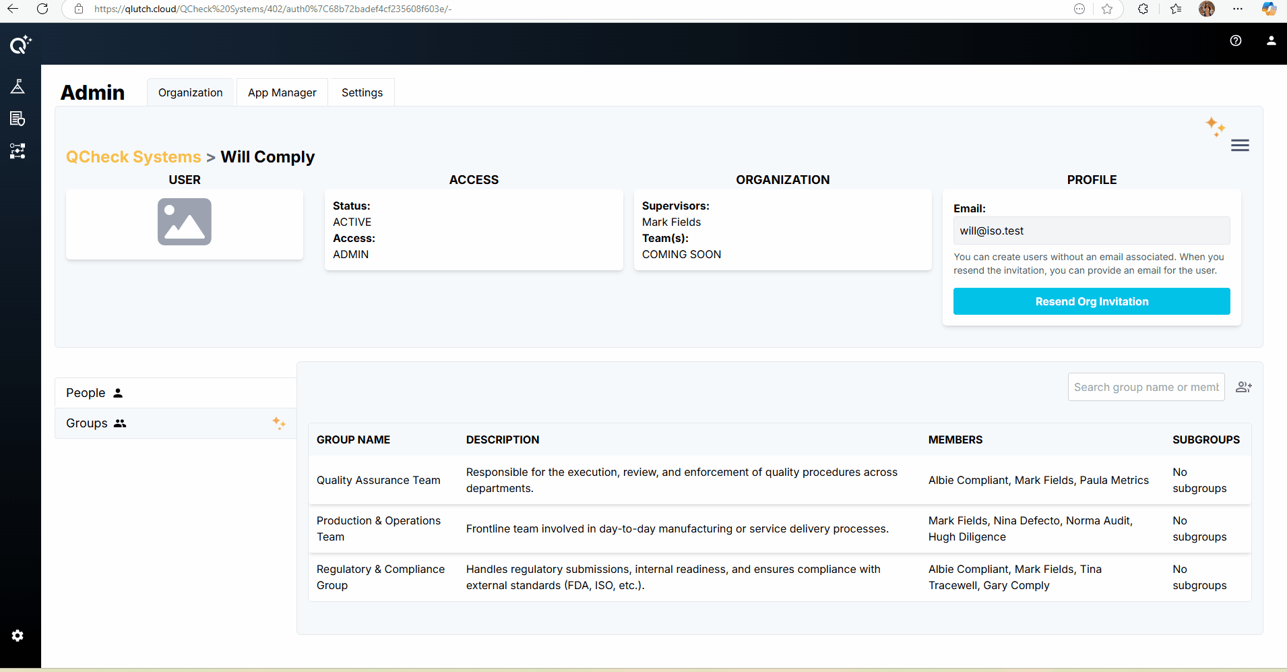Open the lab flask icon in the sidebar
The image size is (1287, 672).
[x=18, y=86]
